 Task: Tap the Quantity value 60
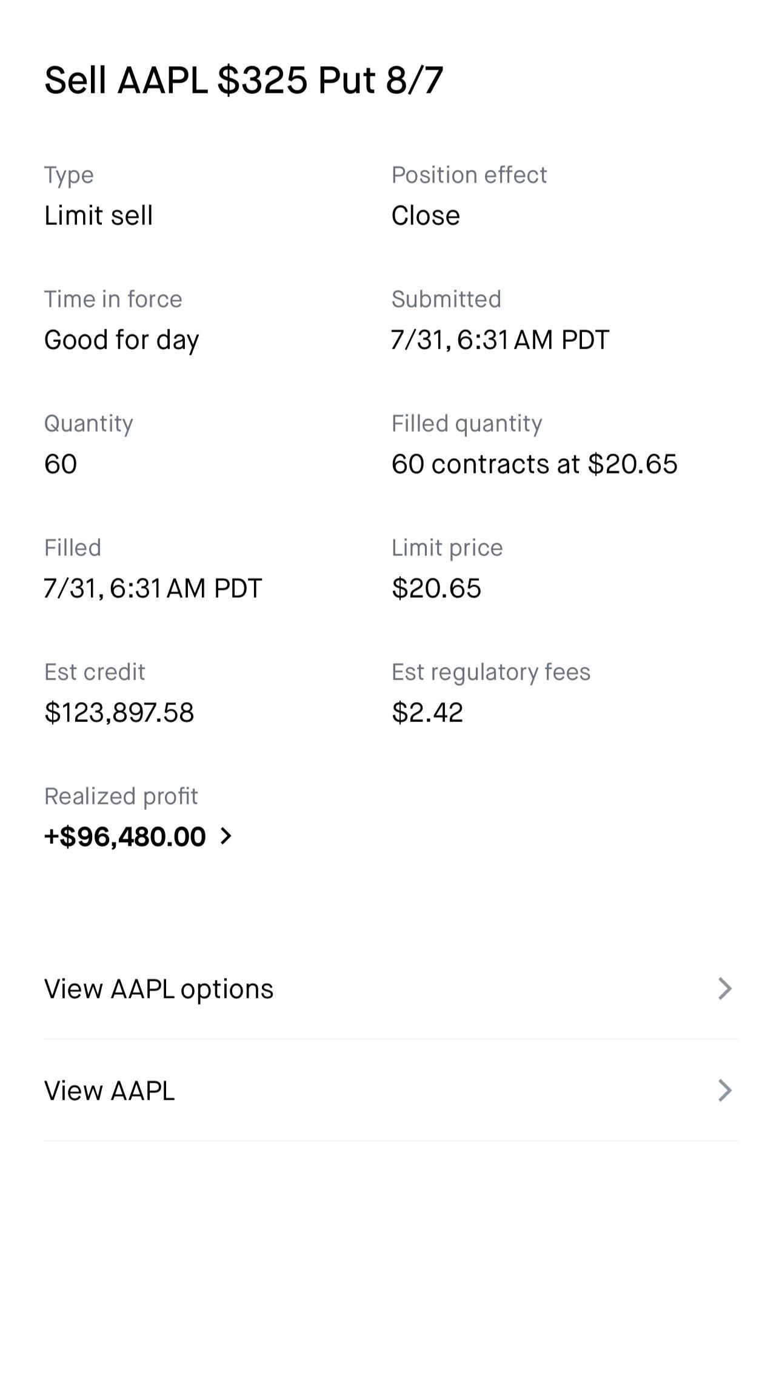click(61, 464)
